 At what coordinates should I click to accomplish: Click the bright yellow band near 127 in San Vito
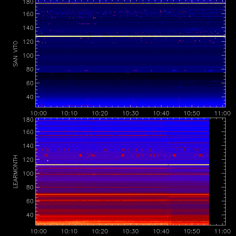pos(130,36)
